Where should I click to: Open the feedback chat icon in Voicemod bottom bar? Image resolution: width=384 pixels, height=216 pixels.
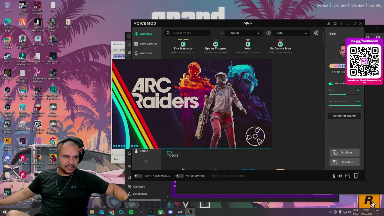[x=348, y=176]
